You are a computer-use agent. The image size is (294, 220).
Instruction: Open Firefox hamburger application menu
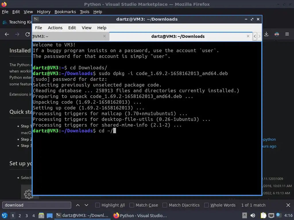pyautogui.click(x=287, y=34)
